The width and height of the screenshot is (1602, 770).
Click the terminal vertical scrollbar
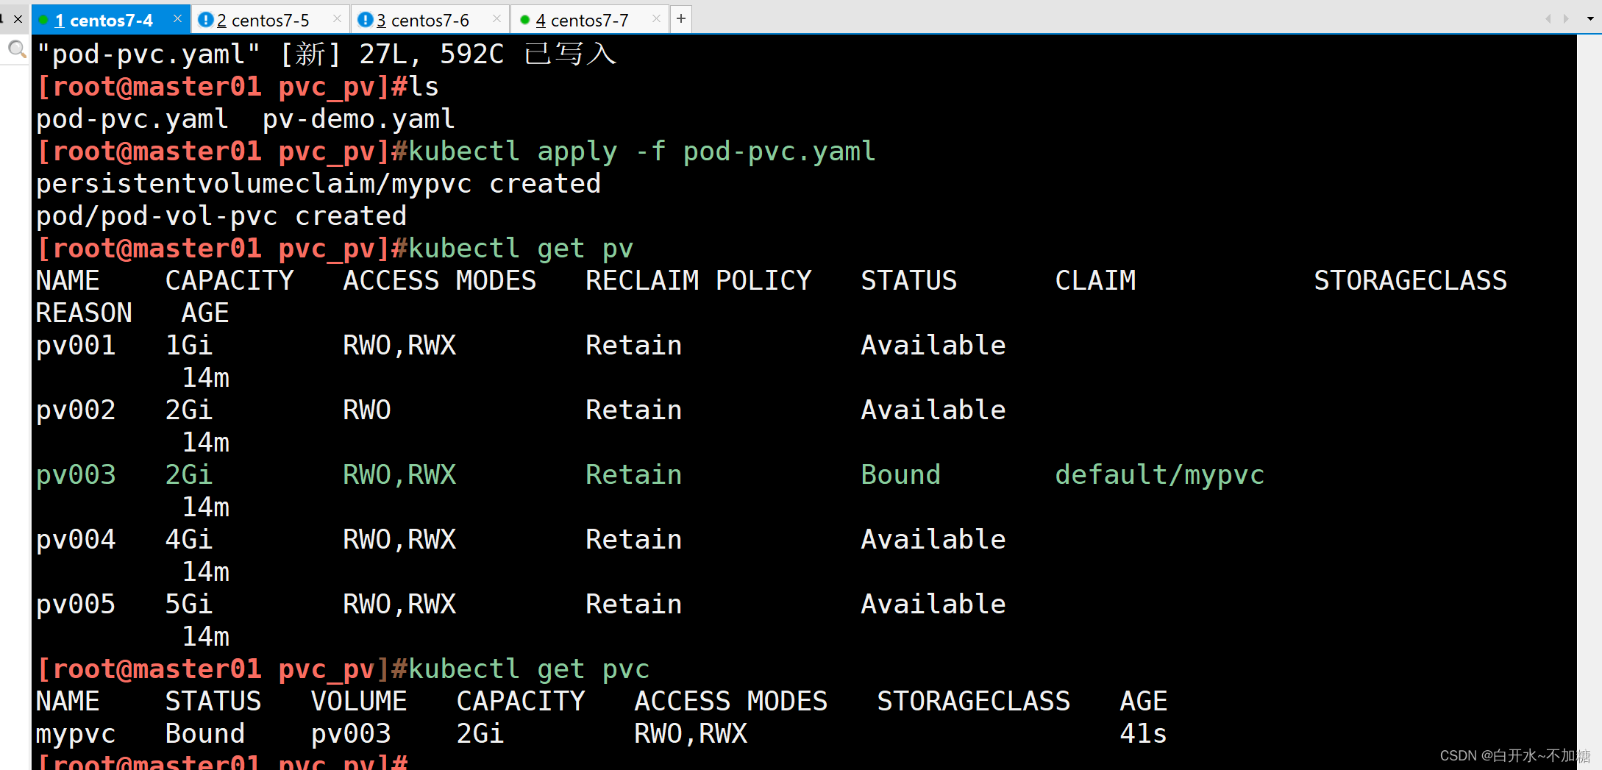(1589, 402)
